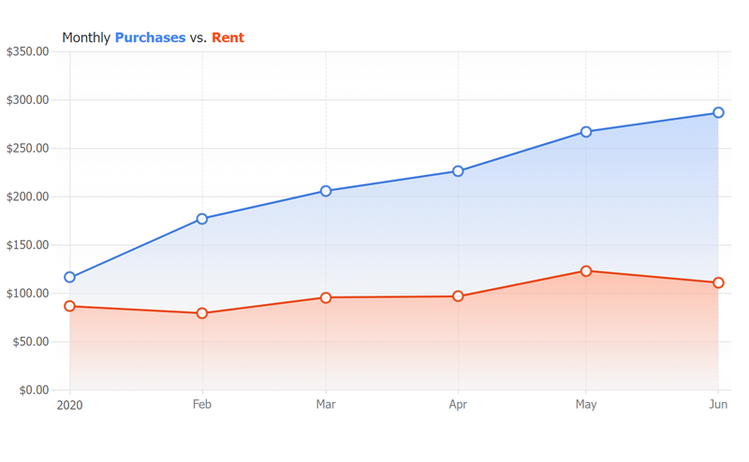Click the 2020 x-axis label

(x=70, y=405)
